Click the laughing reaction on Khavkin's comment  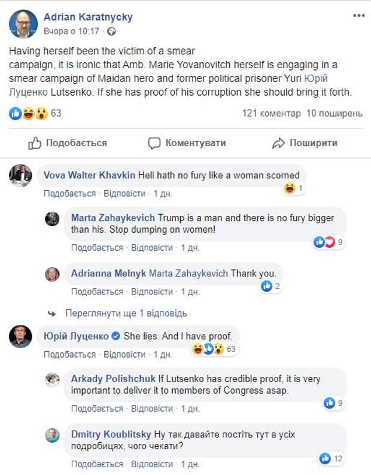[291, 188]
